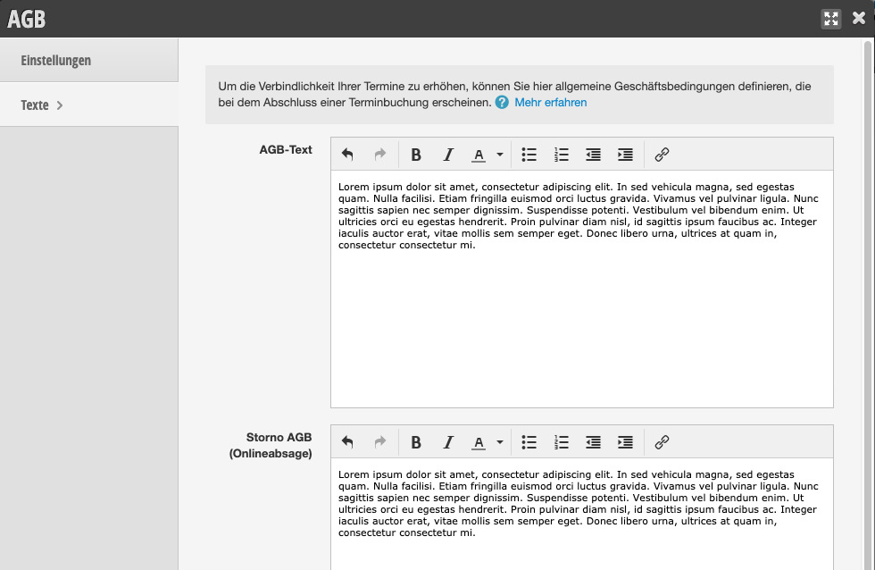Image resolution: width=875 pixels, height=570 pixels.
Task: Toggle bold in AGB-Text editor
Action: click(x=416, y=155)
